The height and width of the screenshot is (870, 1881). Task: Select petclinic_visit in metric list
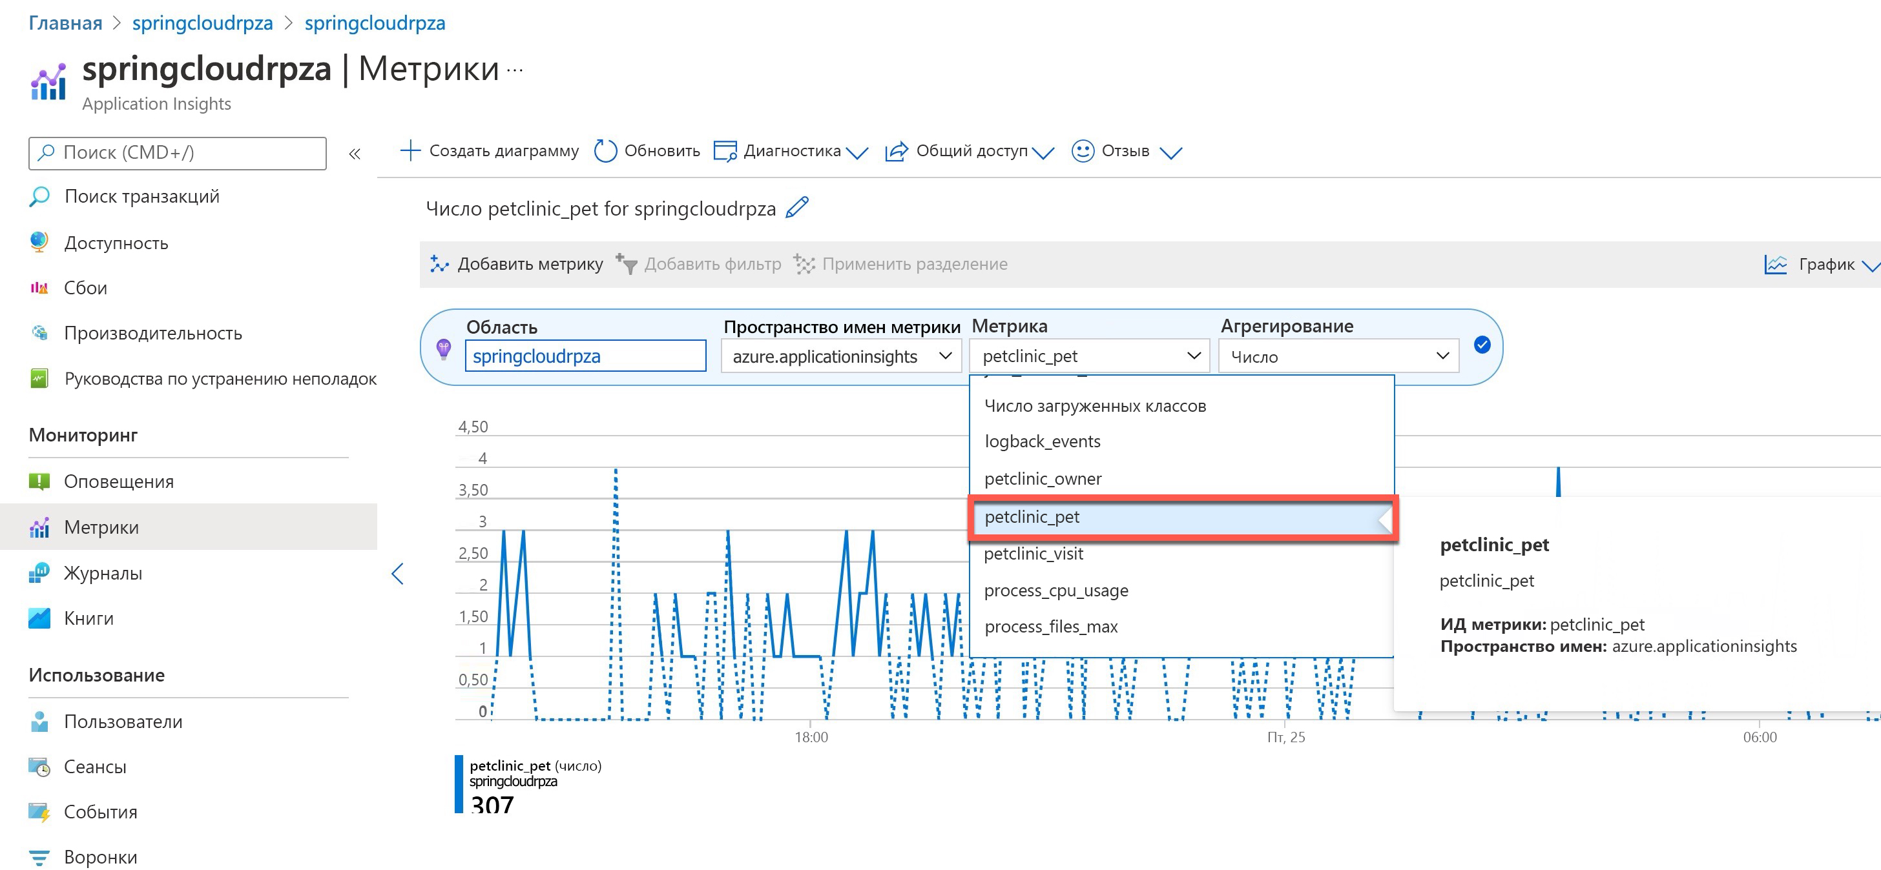pos(1181,554)
